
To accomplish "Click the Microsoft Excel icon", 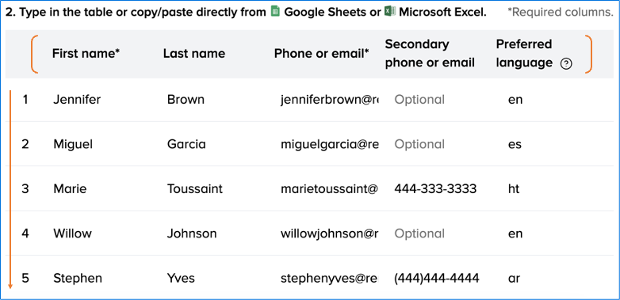I will point(390,12).
